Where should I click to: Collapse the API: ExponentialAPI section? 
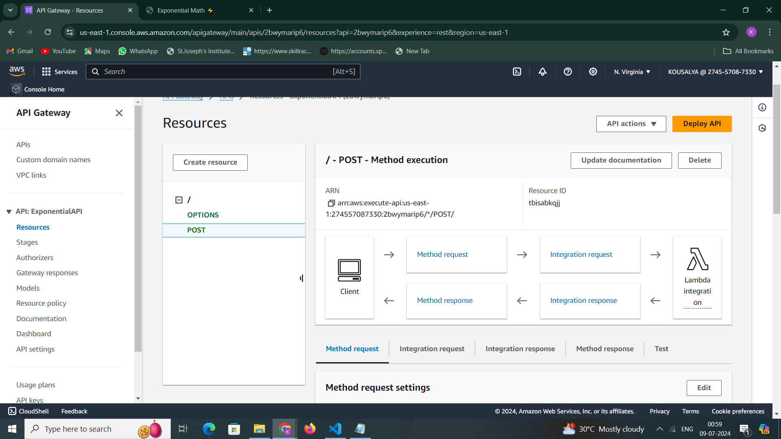coord(9,212)
